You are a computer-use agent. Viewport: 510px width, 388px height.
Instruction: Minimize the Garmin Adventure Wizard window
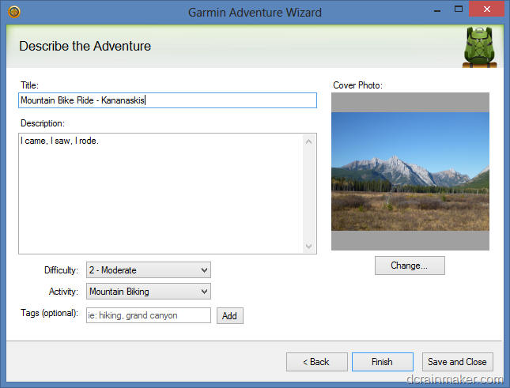pos(437,9)
